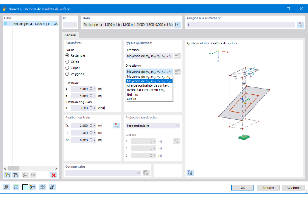Viewport: 308px width, 198px height.
Task: Click the Xc position field
Action: pyautogui.click(x=80, y=126)
